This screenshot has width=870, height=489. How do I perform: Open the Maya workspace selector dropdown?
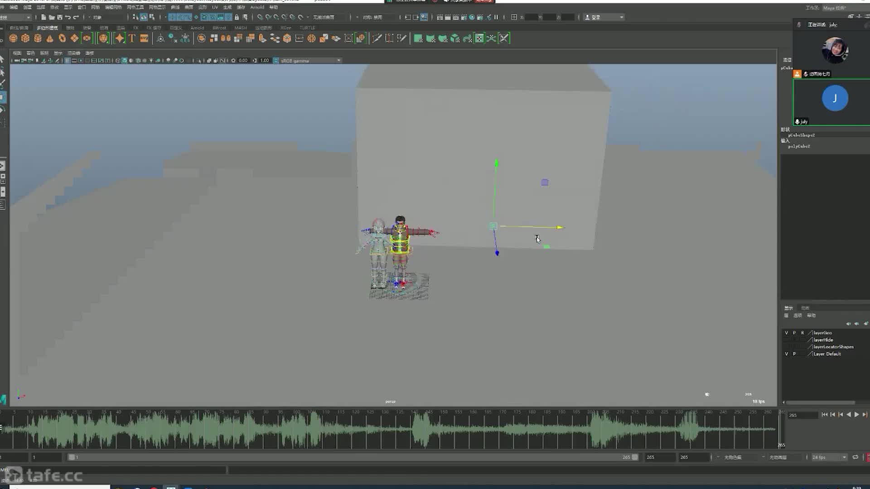coord(845,8)
